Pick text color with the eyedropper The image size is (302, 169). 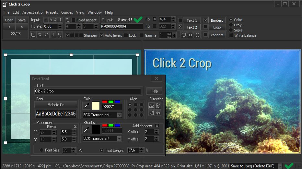pyautogui.click(x=86, y=106)
